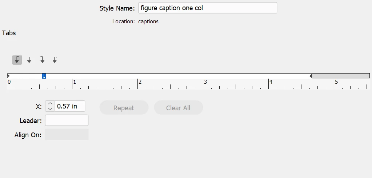Select the left-justified tab icon

click(x=17, y=60)
